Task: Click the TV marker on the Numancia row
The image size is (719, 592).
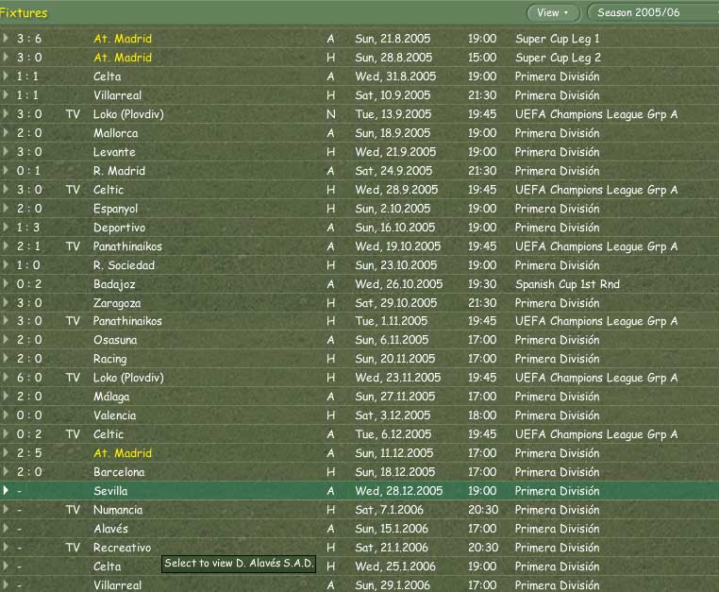Action: coord(73,510)
